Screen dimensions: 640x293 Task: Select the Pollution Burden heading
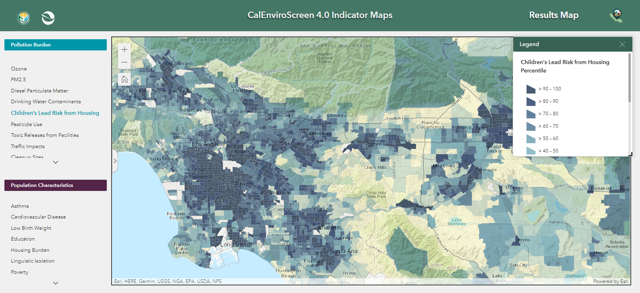(56, 45)
